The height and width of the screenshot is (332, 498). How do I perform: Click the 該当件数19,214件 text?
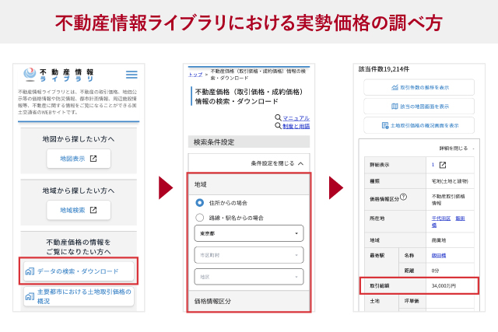[x=384, y=69]
